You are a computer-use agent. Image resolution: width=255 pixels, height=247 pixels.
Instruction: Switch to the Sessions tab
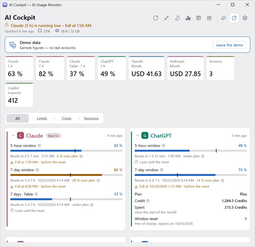click(x=91, y=118)
